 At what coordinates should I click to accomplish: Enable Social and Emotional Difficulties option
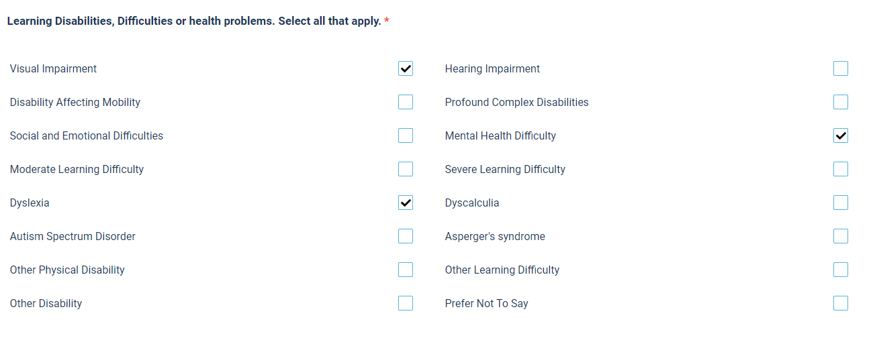406,135
